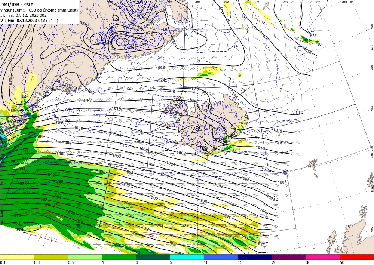
Task: Select the pink 30–50 legend swatch
Action: pyautogui.click(x=323, y=257)
